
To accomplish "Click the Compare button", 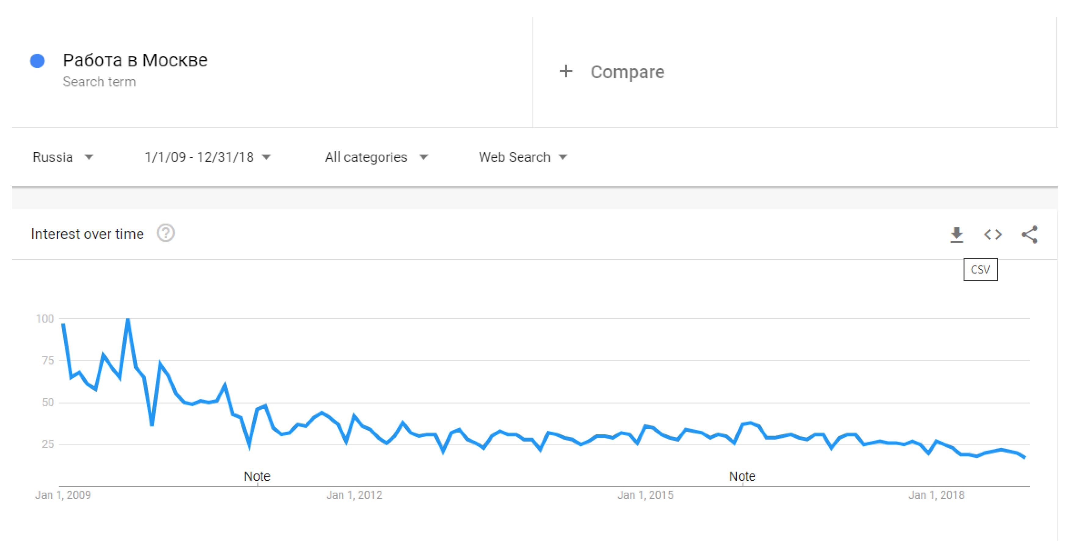I will (x=627, y=72).
